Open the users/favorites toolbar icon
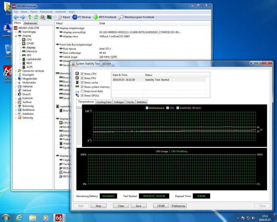Screen dimensions: 277x222 click(x=42, y=17)
